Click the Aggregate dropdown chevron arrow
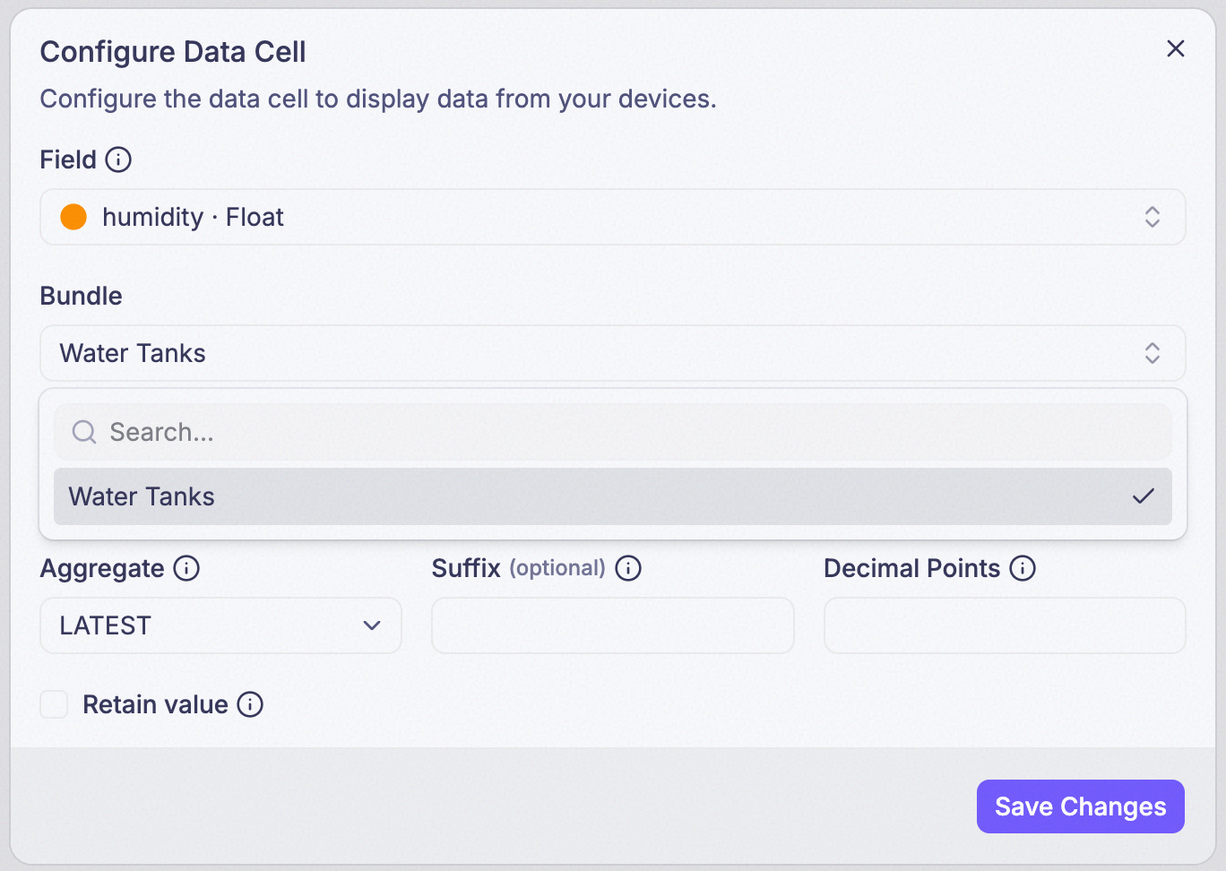Image resolution: width=1226 pixels, height=871 pixels. pos(372,625)
